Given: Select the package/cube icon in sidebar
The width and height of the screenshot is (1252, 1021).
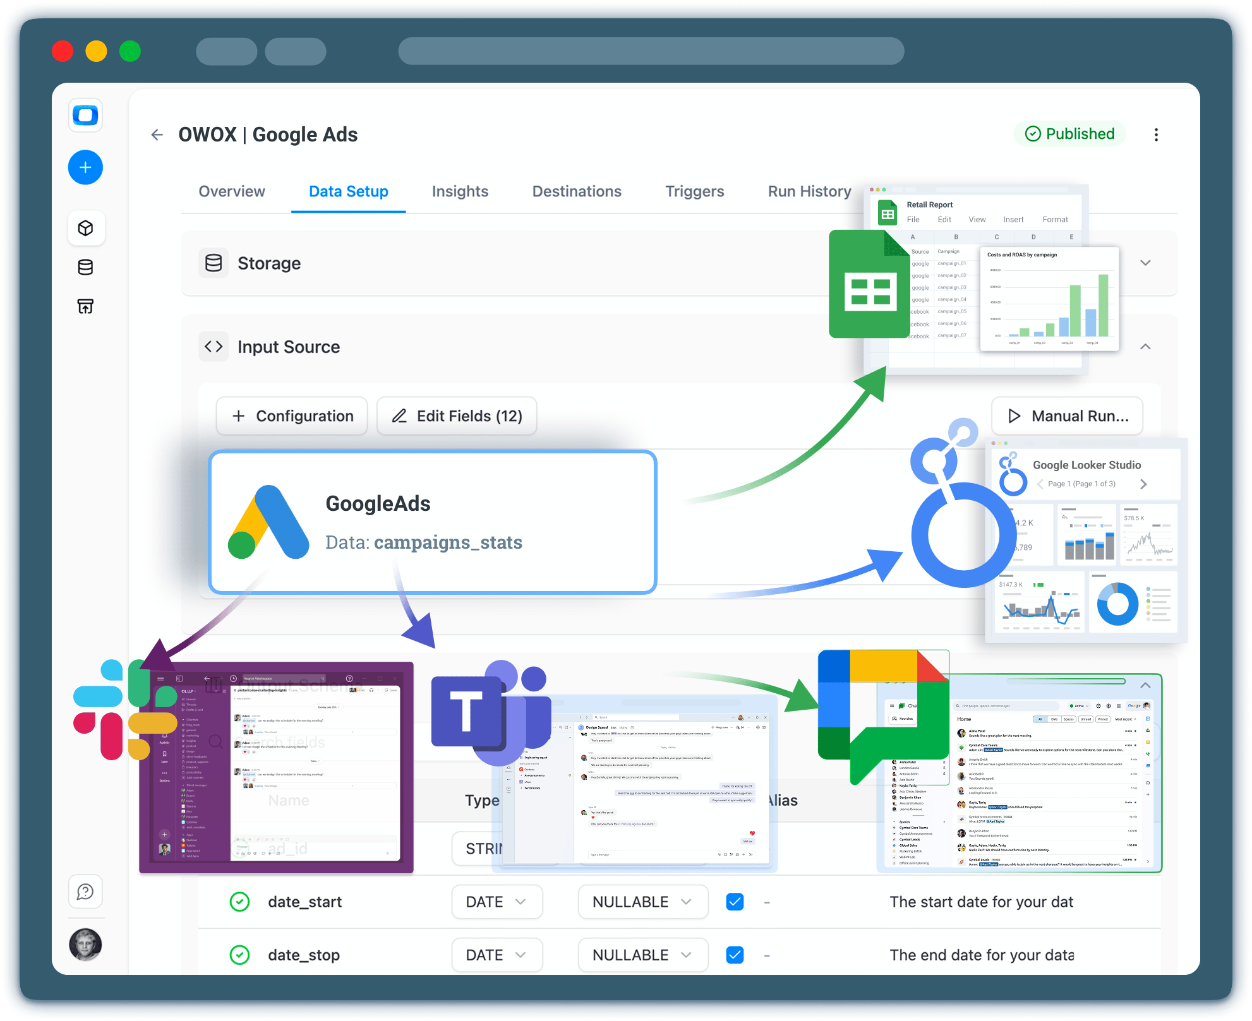Looking at the screenshot, I should click(86, 229).
